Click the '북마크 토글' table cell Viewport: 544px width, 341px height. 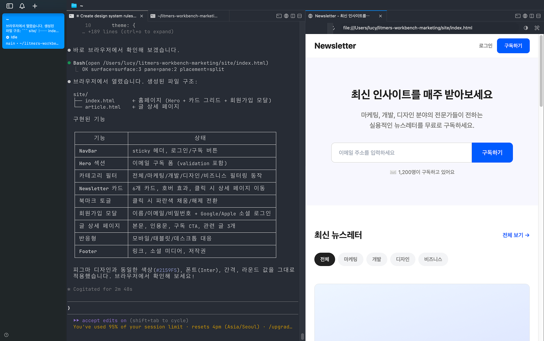101,201
